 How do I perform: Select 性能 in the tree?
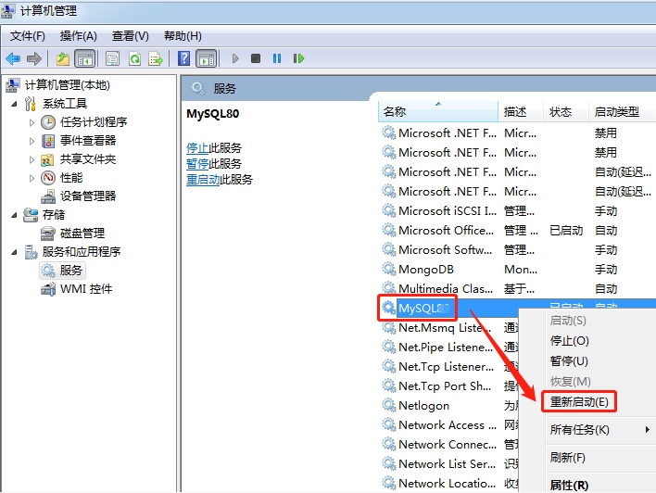71,178
